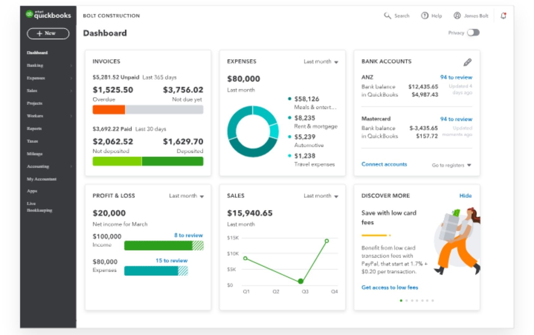Viewport: 534px width, 335px height.
Task: Open Projects in the sidebar
Action: (x=34, y=103)
